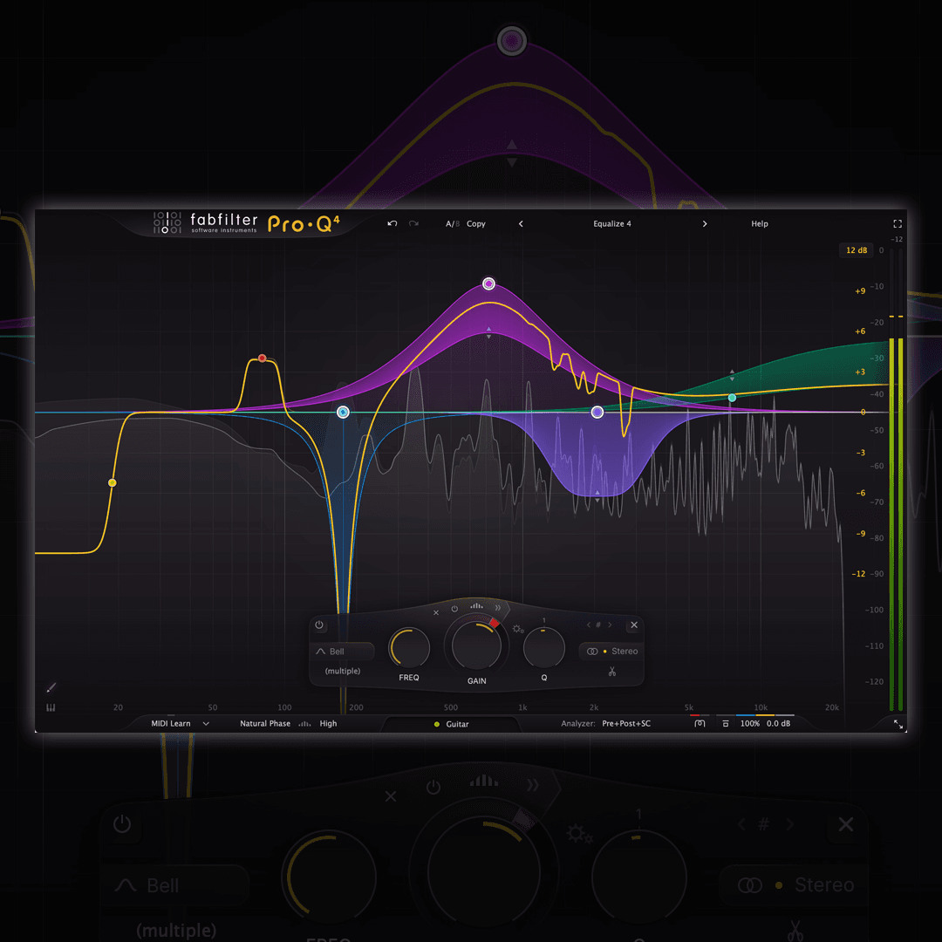Click the 100% output scale value
The width and height of the screenshot is (942, 942).
point(750,724)
